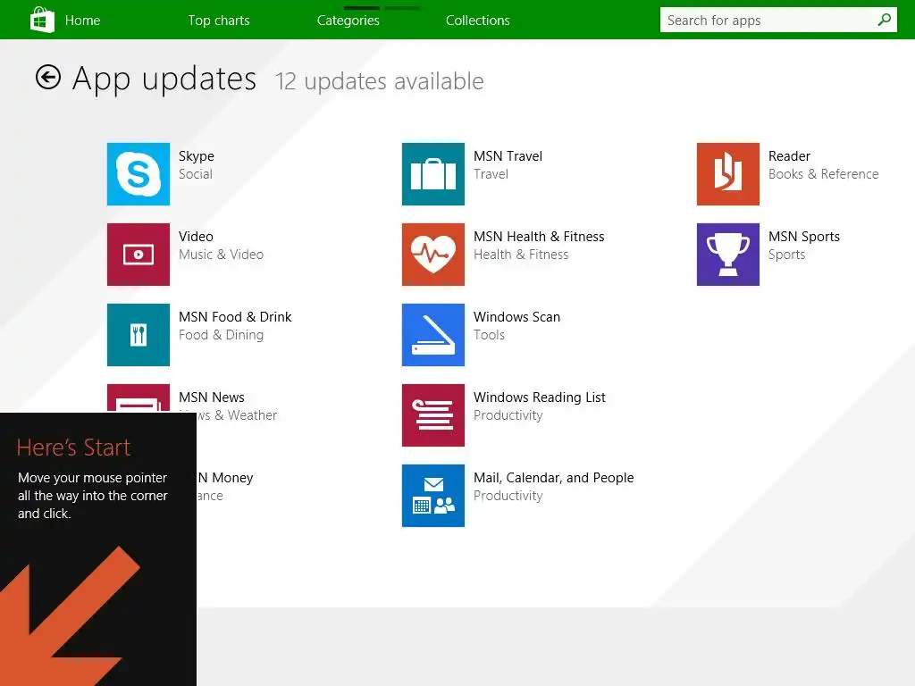Select the Reader app tile icon
Image resolution: width=915 pixels, height=686 pixels.
pos(727,174)
